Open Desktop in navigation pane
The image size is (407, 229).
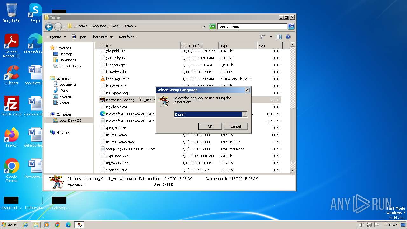(66, 54)
